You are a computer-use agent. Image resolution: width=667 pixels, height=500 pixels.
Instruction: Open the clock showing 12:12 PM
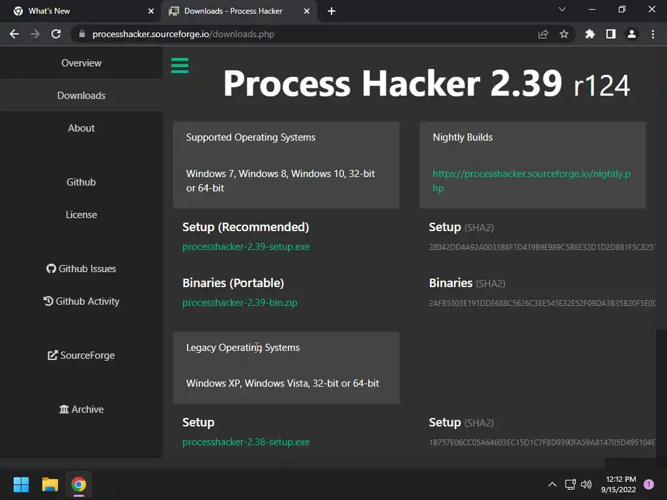coord(619,484)
